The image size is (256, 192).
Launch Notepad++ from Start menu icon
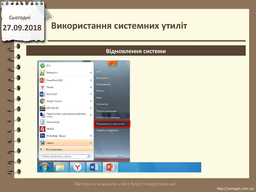(42, 73)
